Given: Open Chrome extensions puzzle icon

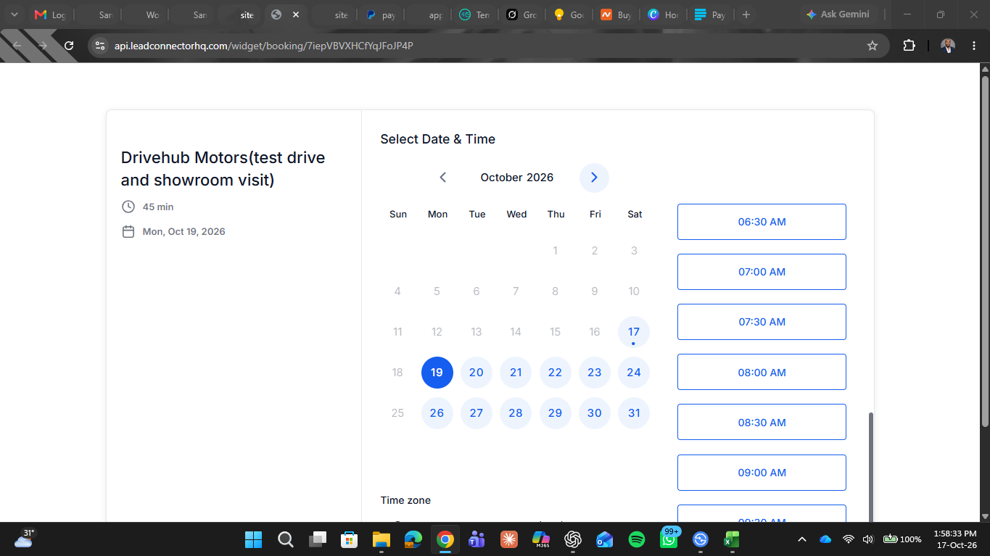Looking at the screenshot, I should pos(909,46).
